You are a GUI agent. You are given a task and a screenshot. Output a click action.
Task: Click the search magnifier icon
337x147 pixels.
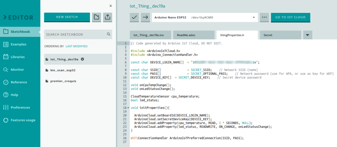tap(109, 34)
